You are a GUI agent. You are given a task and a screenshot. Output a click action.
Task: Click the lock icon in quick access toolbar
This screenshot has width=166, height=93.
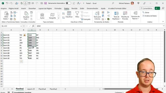(25, 3)
